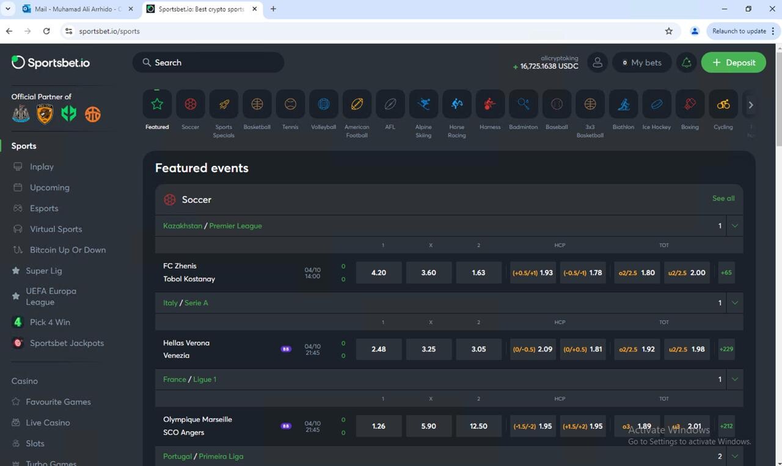Click the Sportsbet.io logo

click(51, 62)
